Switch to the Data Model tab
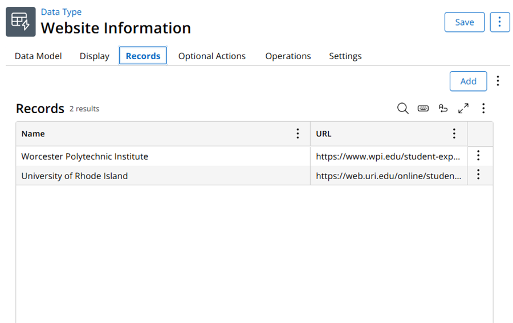The height and width of the screenshot is (323, 513). 38,56
